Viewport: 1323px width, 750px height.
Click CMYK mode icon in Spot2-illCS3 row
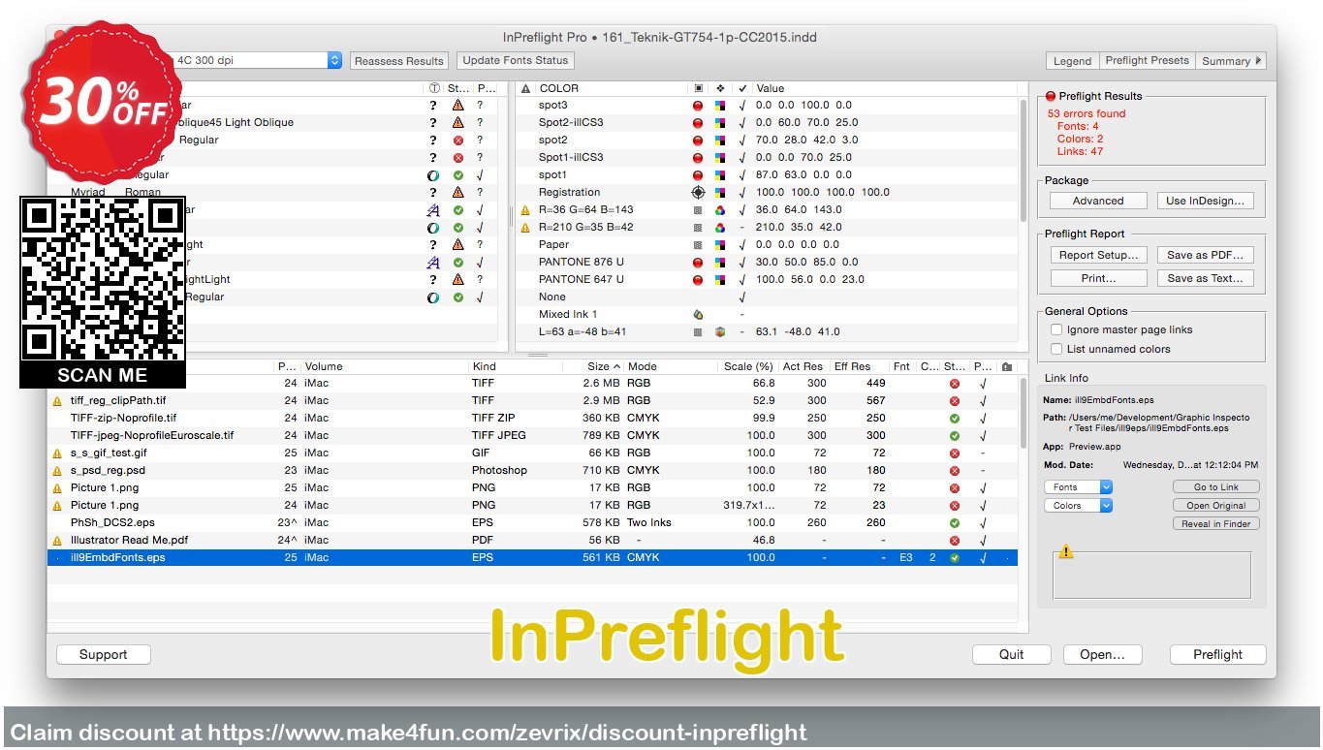point(720,122)
